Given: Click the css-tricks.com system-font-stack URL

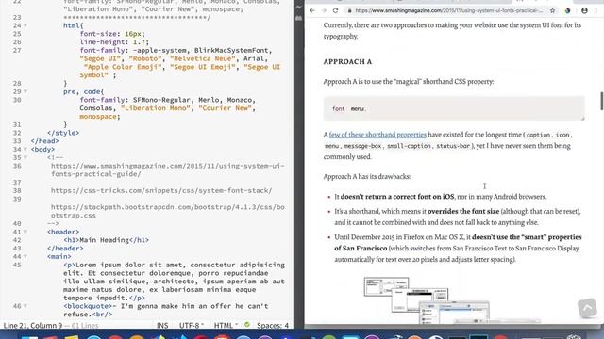Looking at the screenshot, I should click(x=161, y=190).
